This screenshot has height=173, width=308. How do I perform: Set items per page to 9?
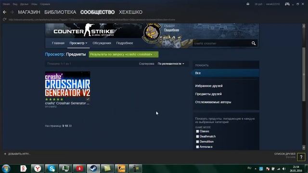tap(63, 126)
